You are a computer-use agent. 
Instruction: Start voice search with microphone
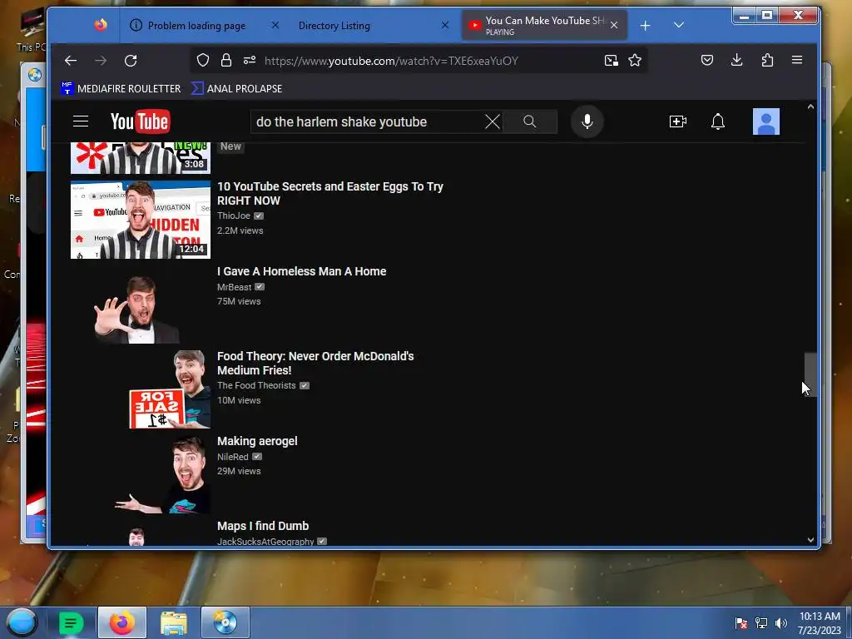pos(587,121)
